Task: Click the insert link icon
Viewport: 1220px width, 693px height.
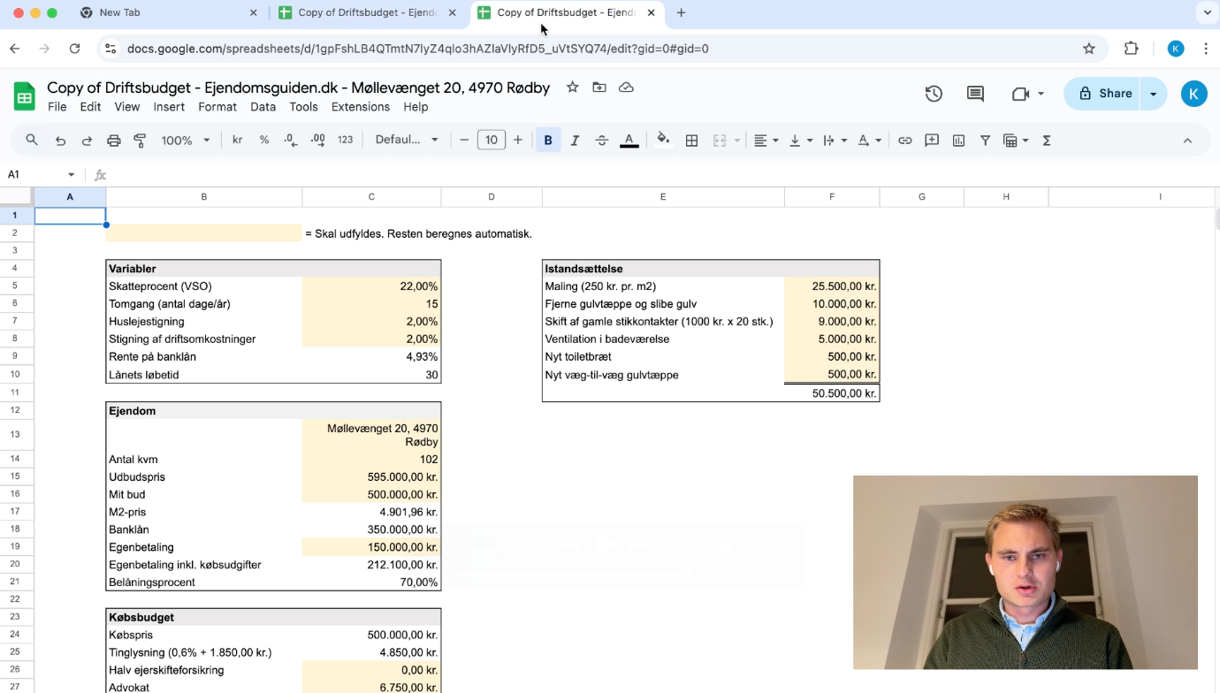Action: pyautogui.click(x=904, y=141)
